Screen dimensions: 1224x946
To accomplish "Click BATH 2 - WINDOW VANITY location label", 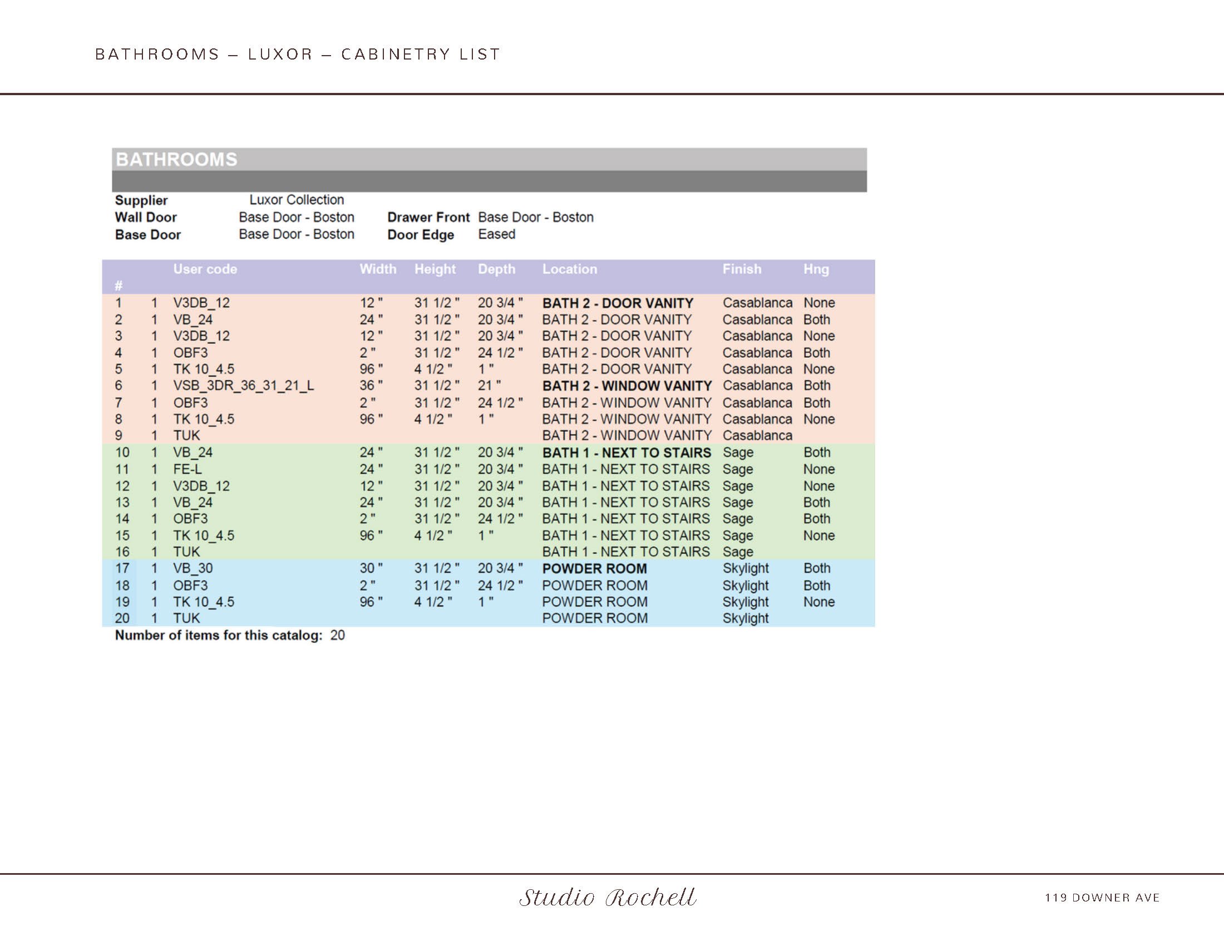I will coord(626,386).
